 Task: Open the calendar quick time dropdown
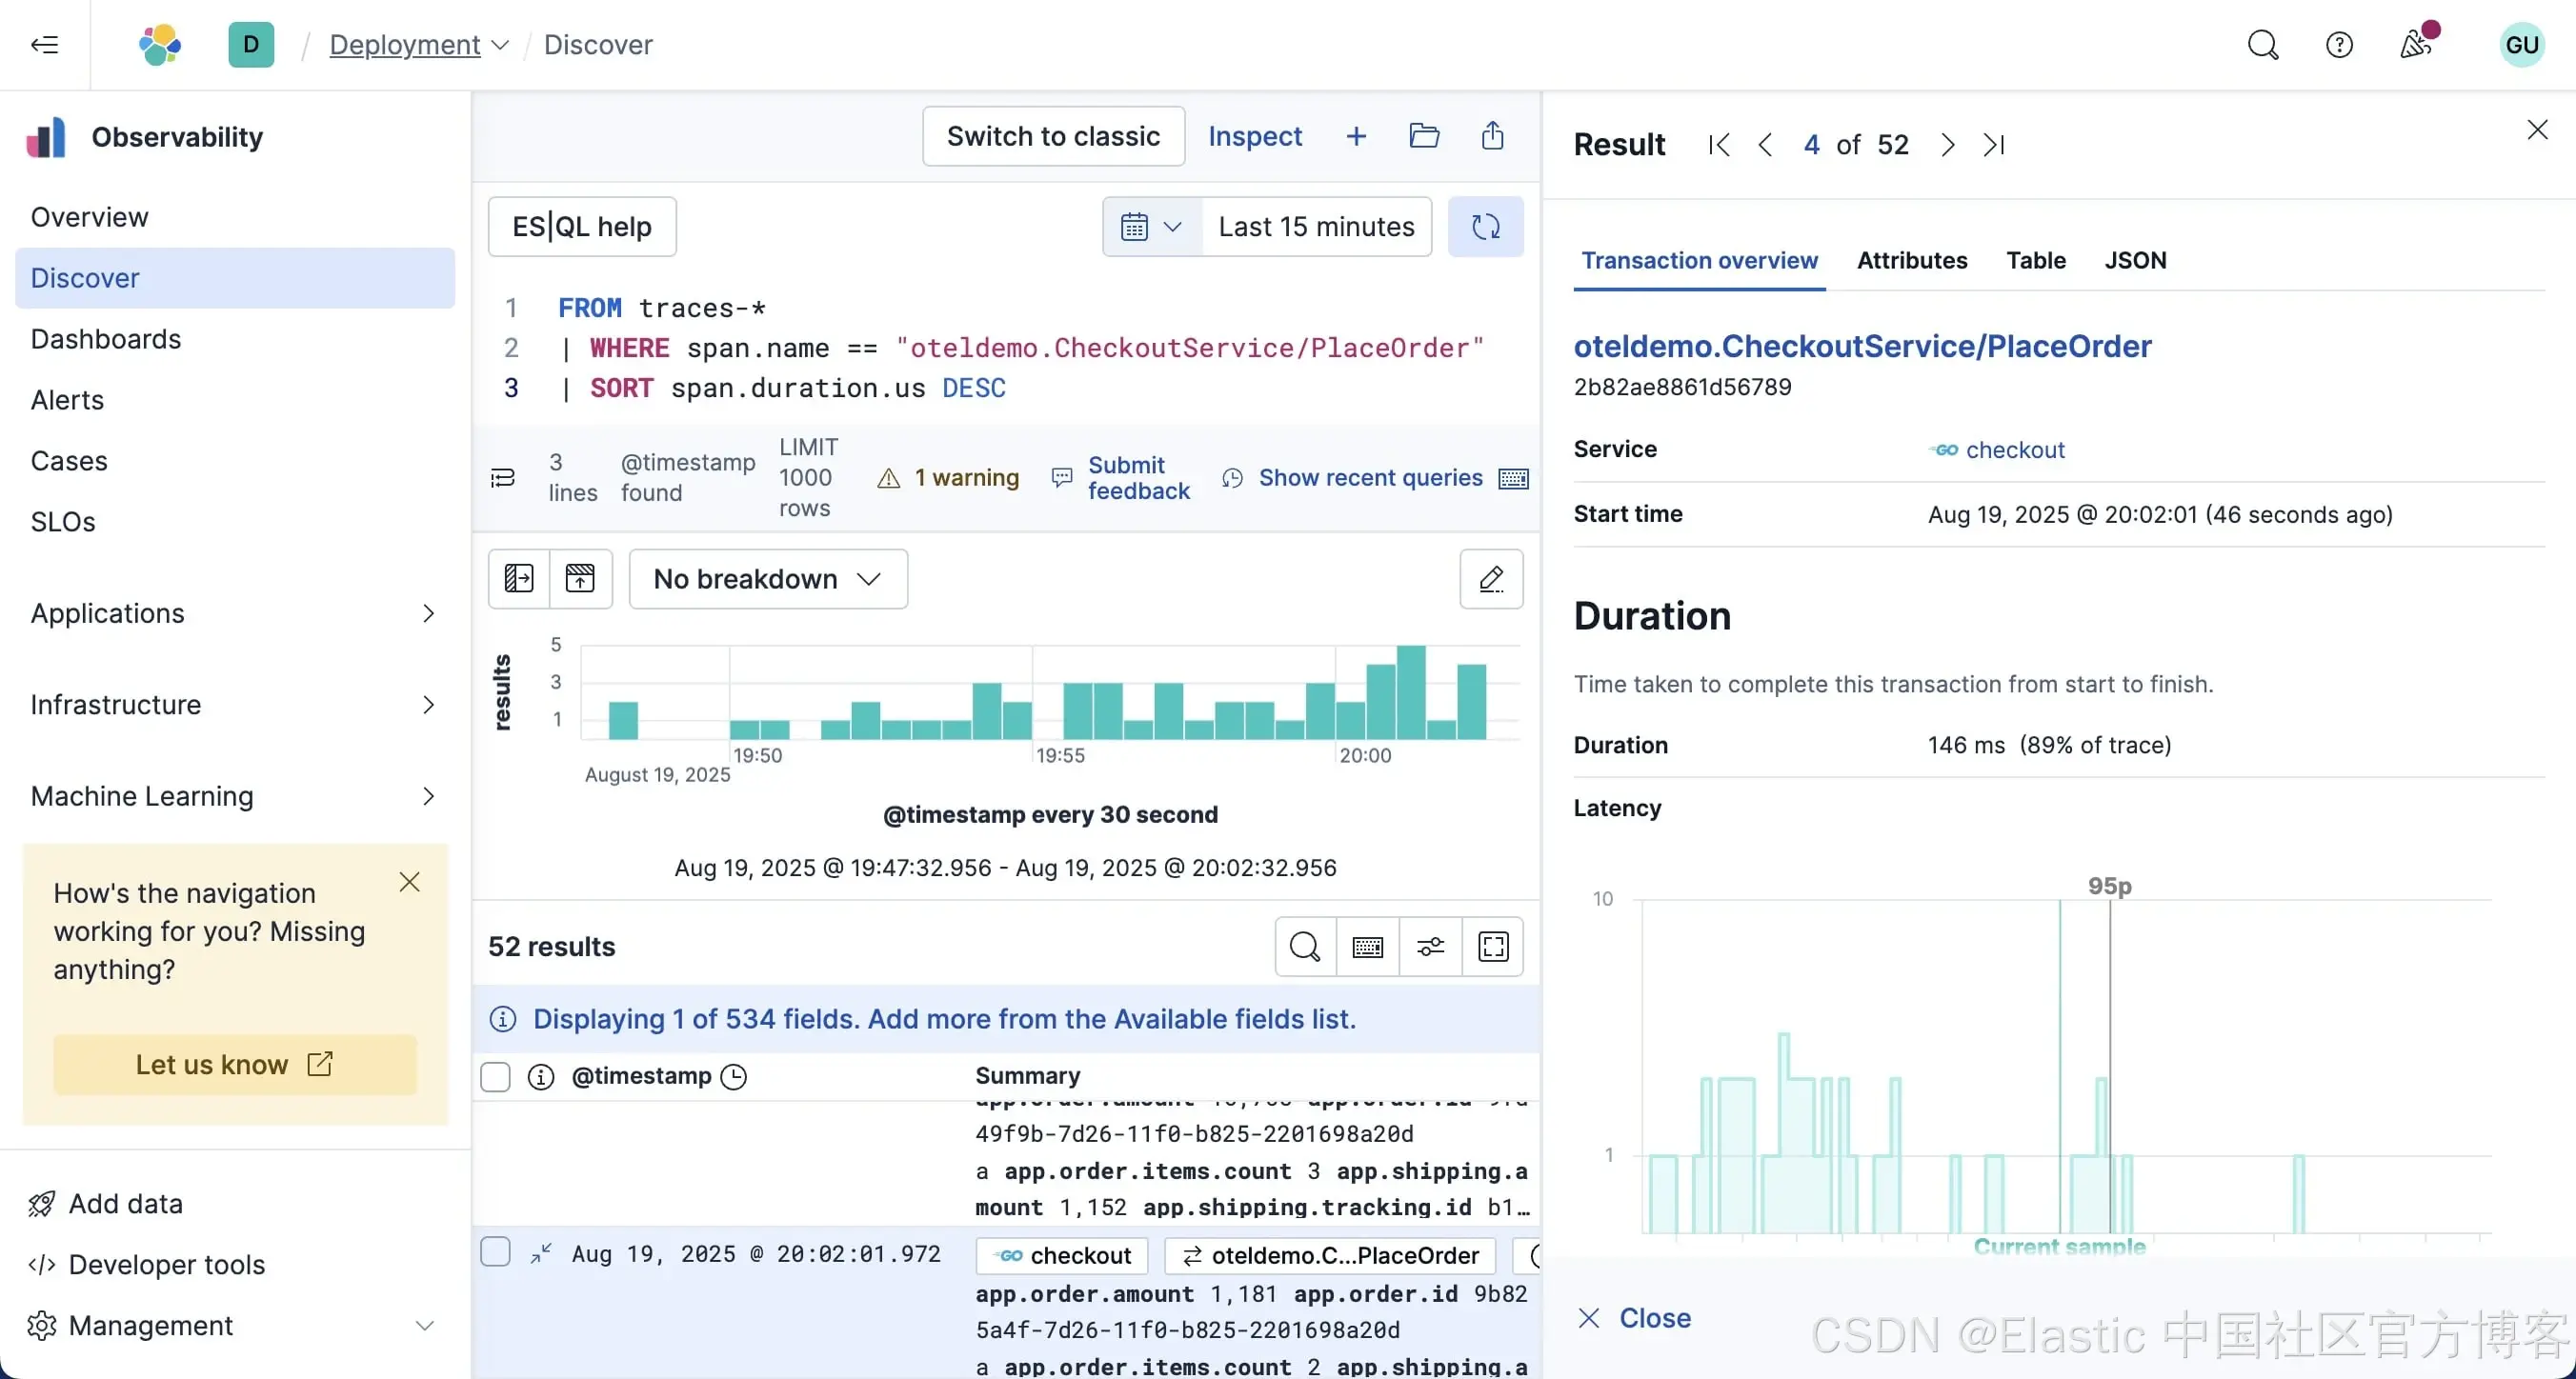tap(1151, 227)
